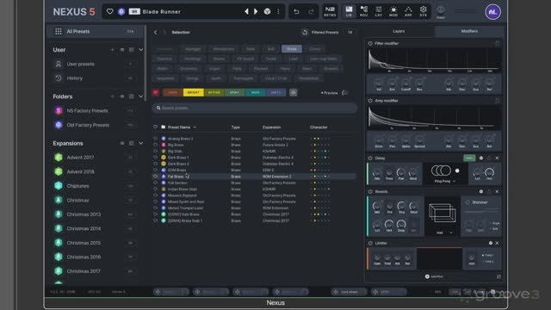
Task: Select the Strings category filter
Action: click(x=192, y=78)
